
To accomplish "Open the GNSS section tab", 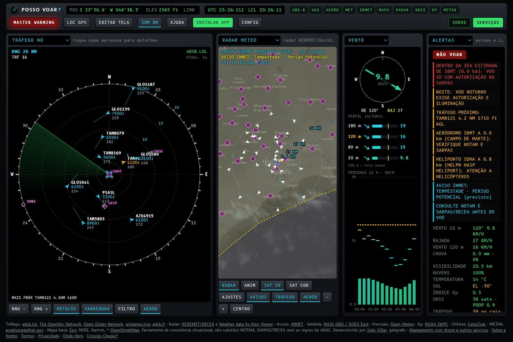I will point(420,10).
